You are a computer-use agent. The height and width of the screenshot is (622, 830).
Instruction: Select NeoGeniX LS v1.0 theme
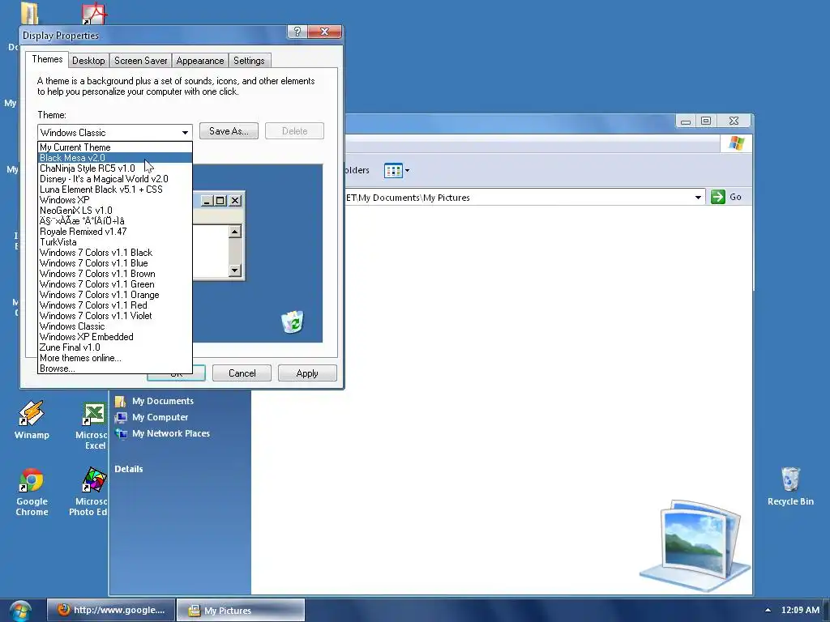pos(115,211)
